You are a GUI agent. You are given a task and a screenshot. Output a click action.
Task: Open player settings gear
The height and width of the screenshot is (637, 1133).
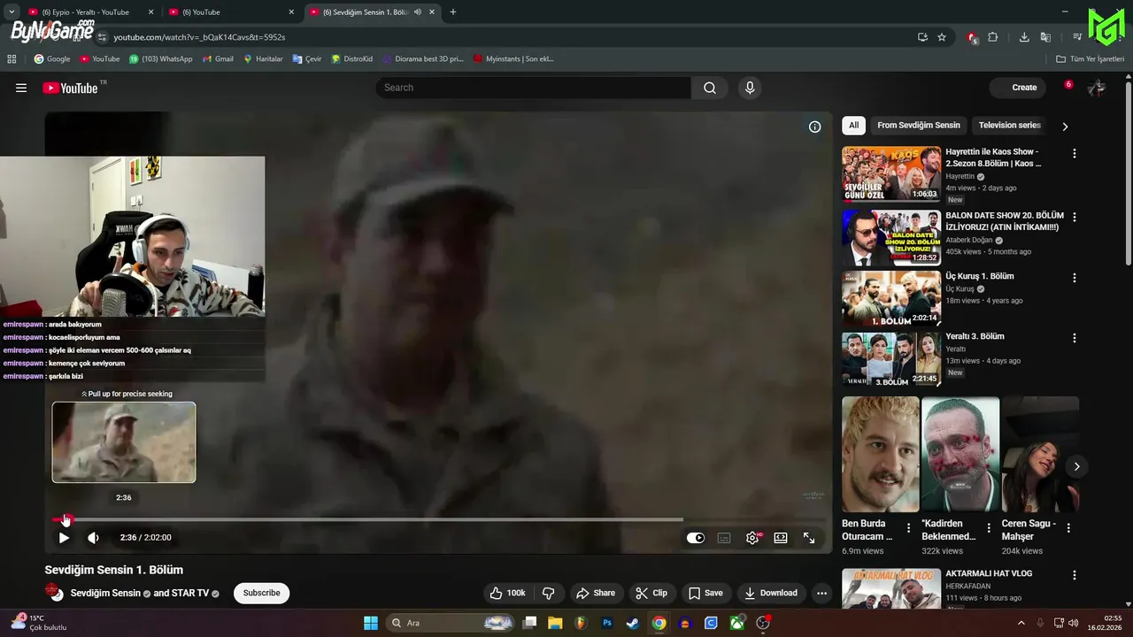pos(752,537)
